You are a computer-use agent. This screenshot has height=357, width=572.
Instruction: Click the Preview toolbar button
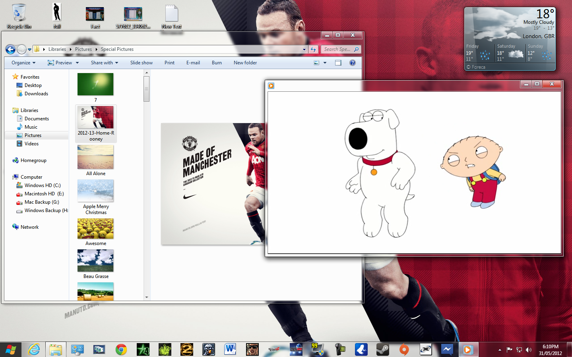60,63
